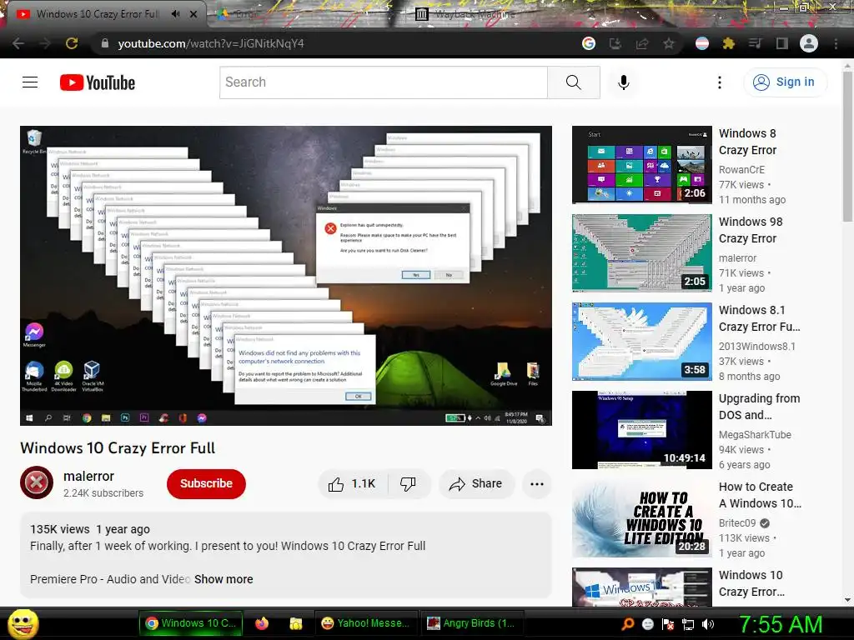The image size is (854, 640).
Task: Mute the tab using the speaker icon
Action: pos(175,14)
